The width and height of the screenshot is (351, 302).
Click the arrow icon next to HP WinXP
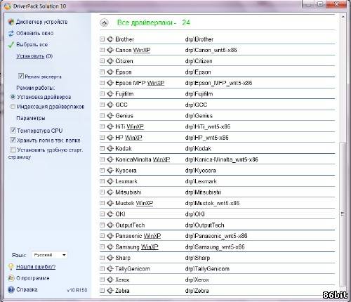pyautogui.click(x=110, y=138)
